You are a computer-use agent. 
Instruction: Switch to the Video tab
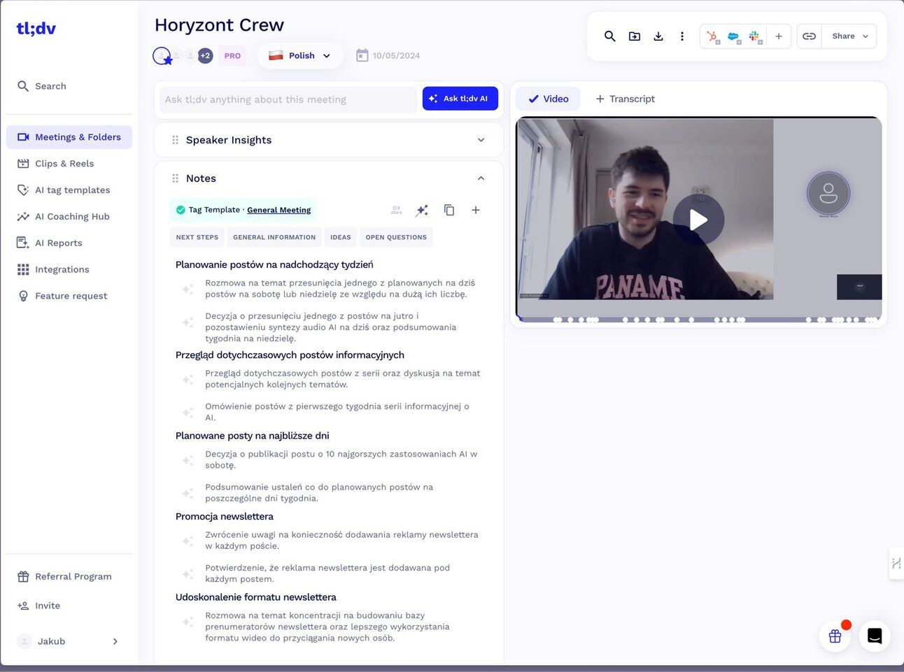[x=548, y=99]
